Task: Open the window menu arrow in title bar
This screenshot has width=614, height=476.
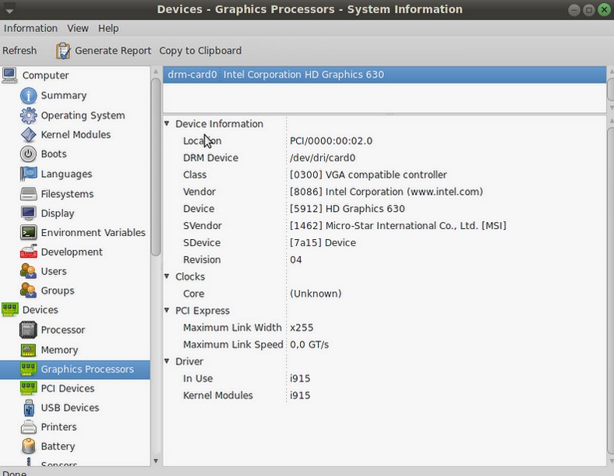Action: (x=9, y=10)
